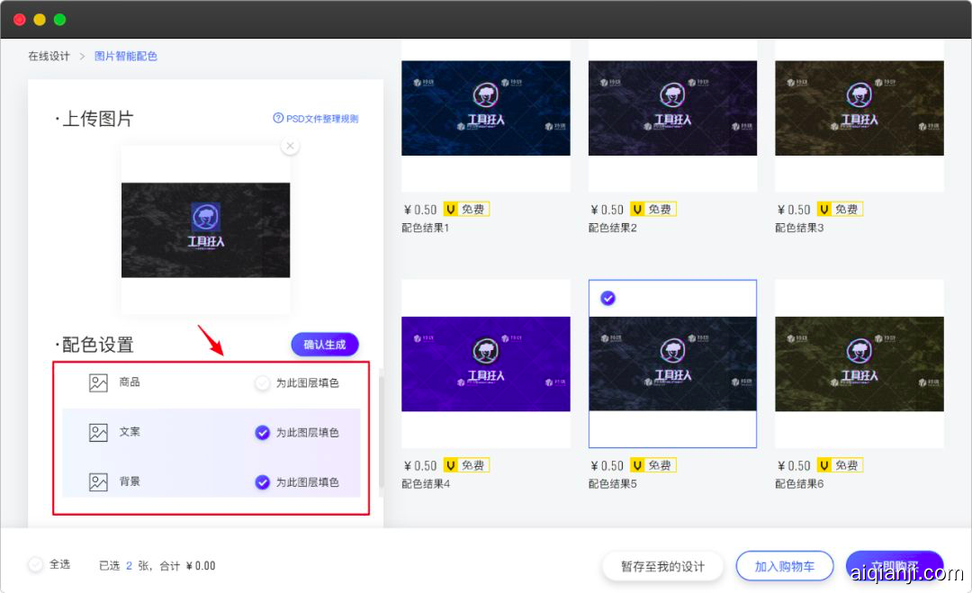Select the purple 配色结果4 thumbnail
972x593 pixels.
486,364
